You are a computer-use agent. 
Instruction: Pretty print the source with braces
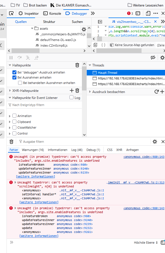click(103, 45)
